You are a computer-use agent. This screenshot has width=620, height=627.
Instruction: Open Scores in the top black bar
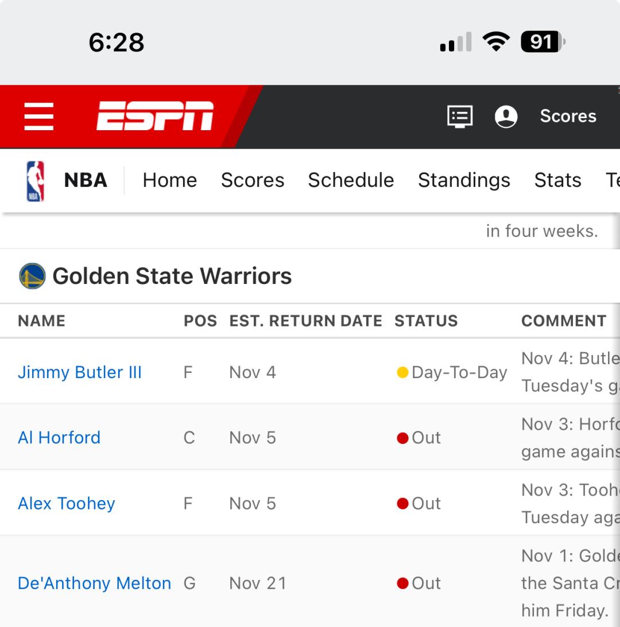[x=568, y=116]
